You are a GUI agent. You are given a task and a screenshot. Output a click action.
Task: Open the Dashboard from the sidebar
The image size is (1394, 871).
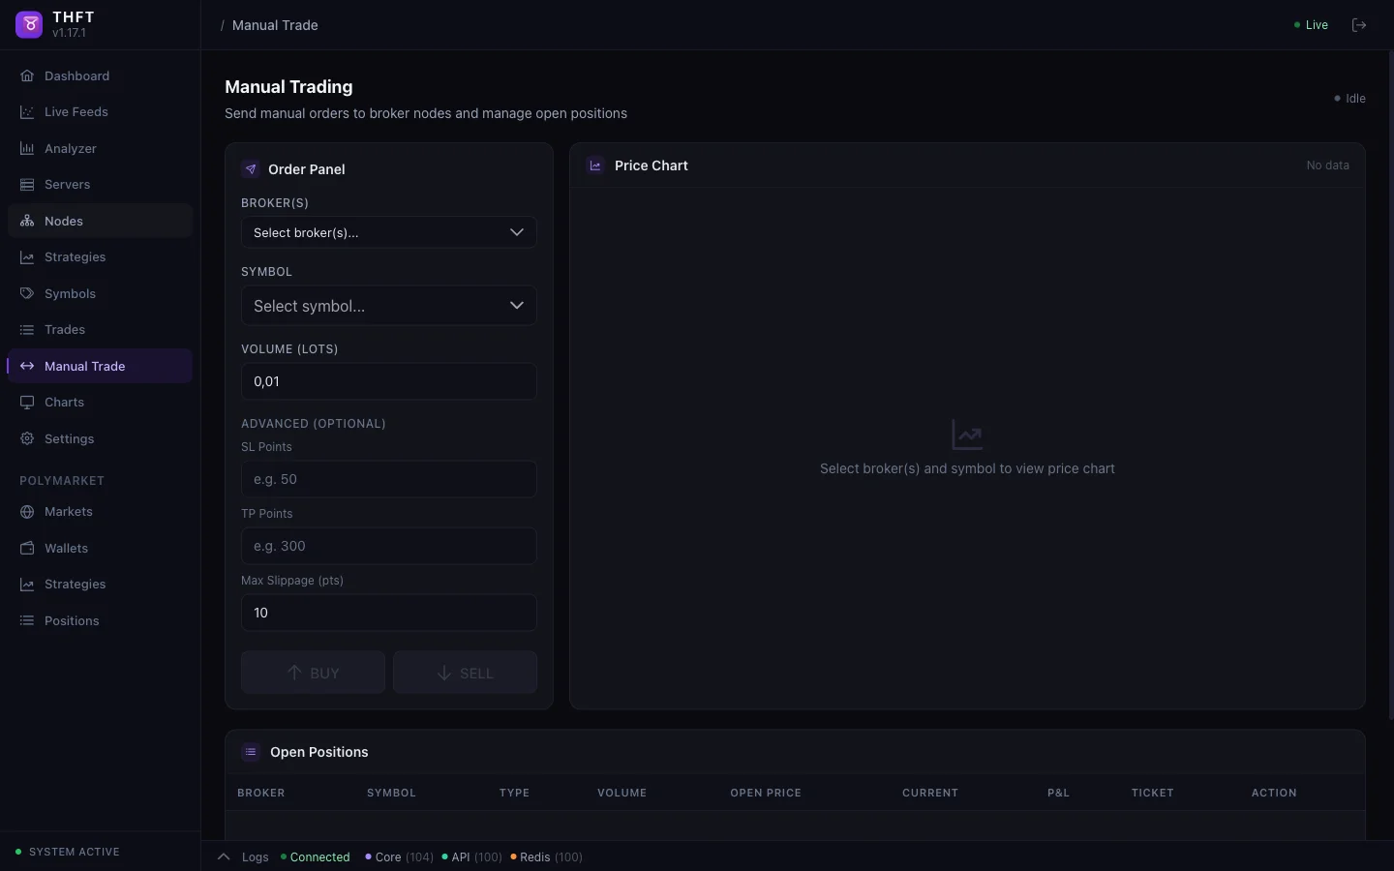click(x=26, y=75)
